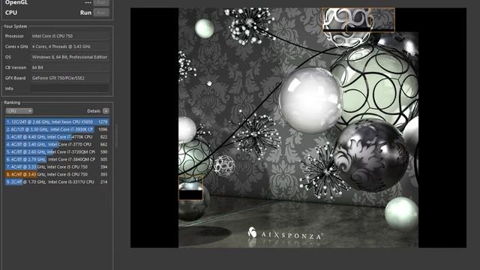The width and height of the screenshot is (480, 270).
Task: Select highlighted ranking entry 8 at 3.43 GHz
Action: point(57,175)
